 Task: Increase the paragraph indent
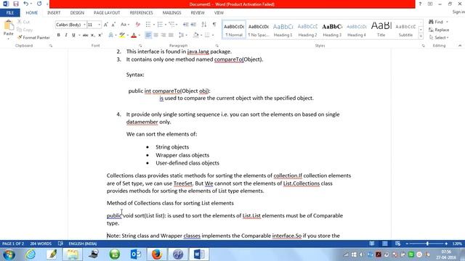pos(193,25)
